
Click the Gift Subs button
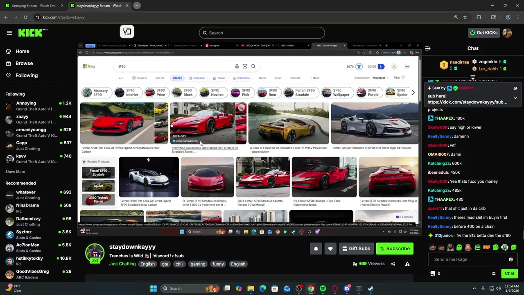click(x=356, y=249)
